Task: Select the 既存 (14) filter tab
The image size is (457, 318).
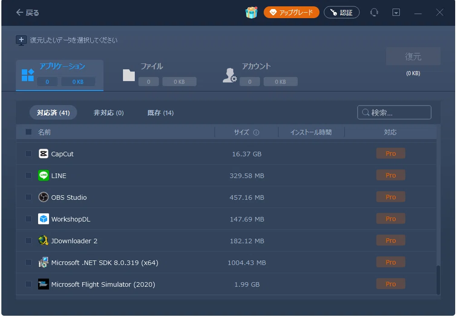Action: (x=160, y=113)
